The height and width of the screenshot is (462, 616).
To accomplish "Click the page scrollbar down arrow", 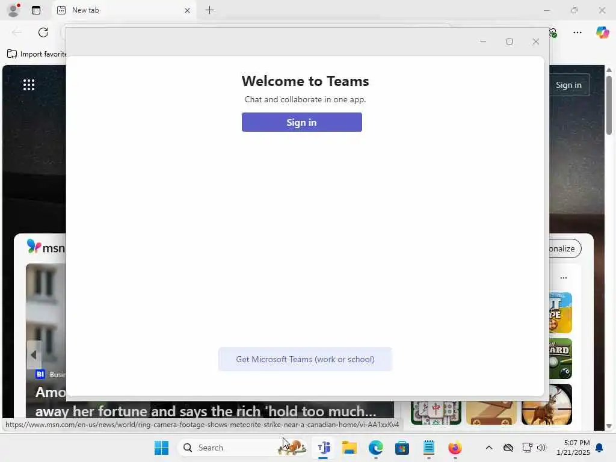I will [609, 426].
